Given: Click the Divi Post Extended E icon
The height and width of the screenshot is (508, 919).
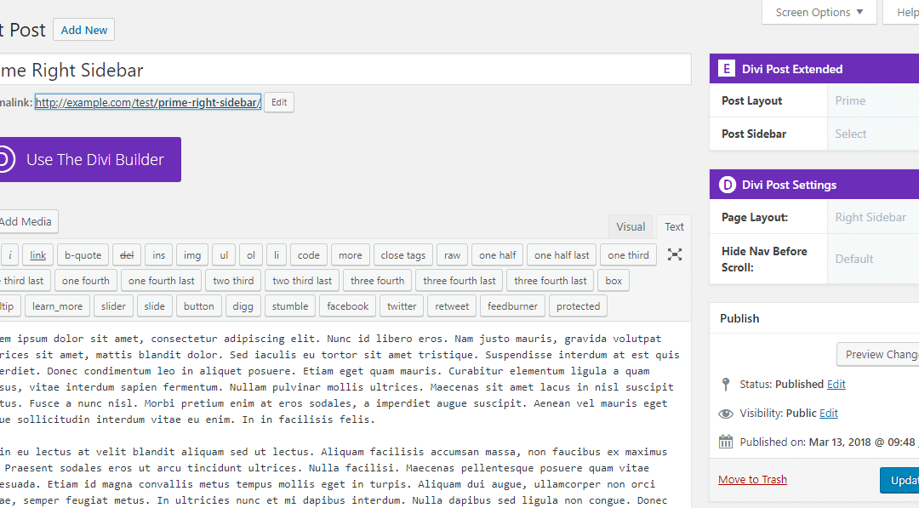Looking at the screenshot, I should [727, 69].
